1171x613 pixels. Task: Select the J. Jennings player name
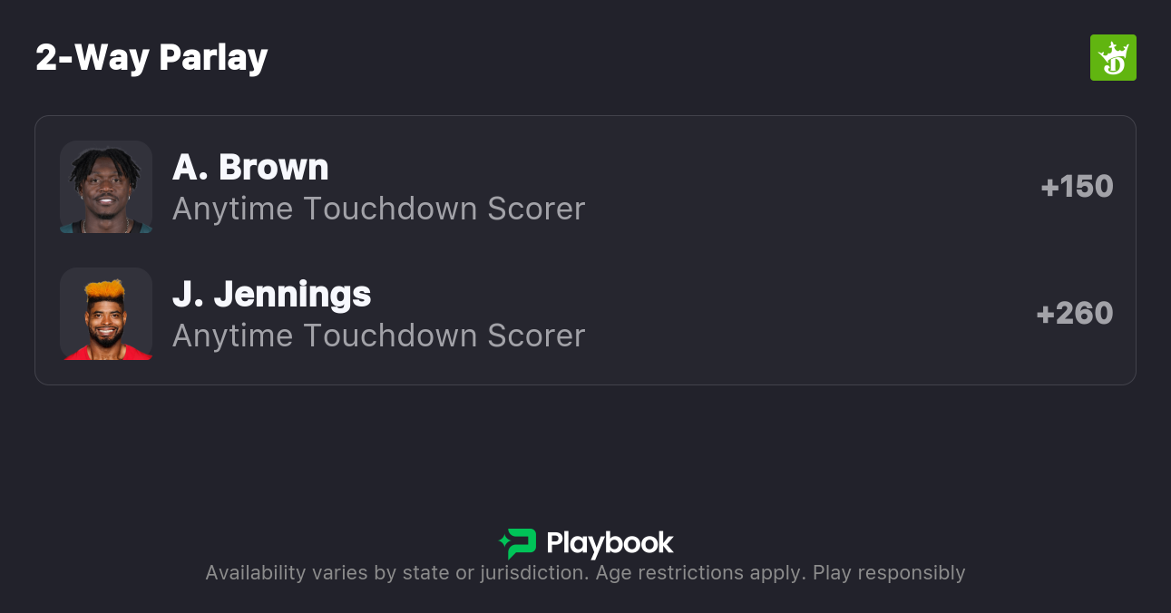coord(271,295)
